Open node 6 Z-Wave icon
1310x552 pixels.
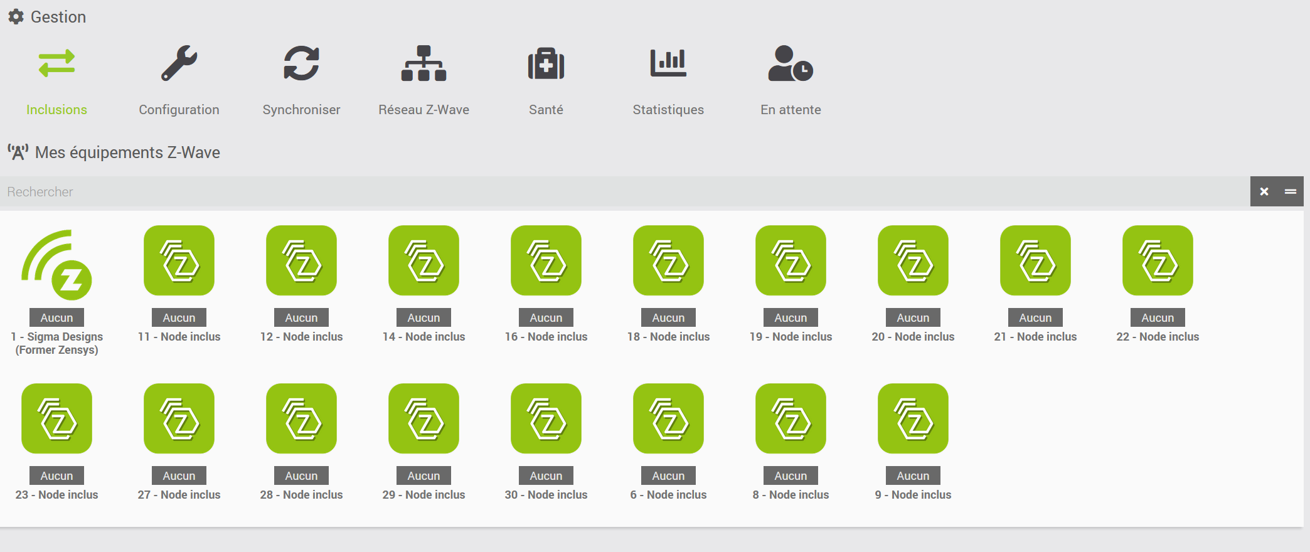pos(668,418)
